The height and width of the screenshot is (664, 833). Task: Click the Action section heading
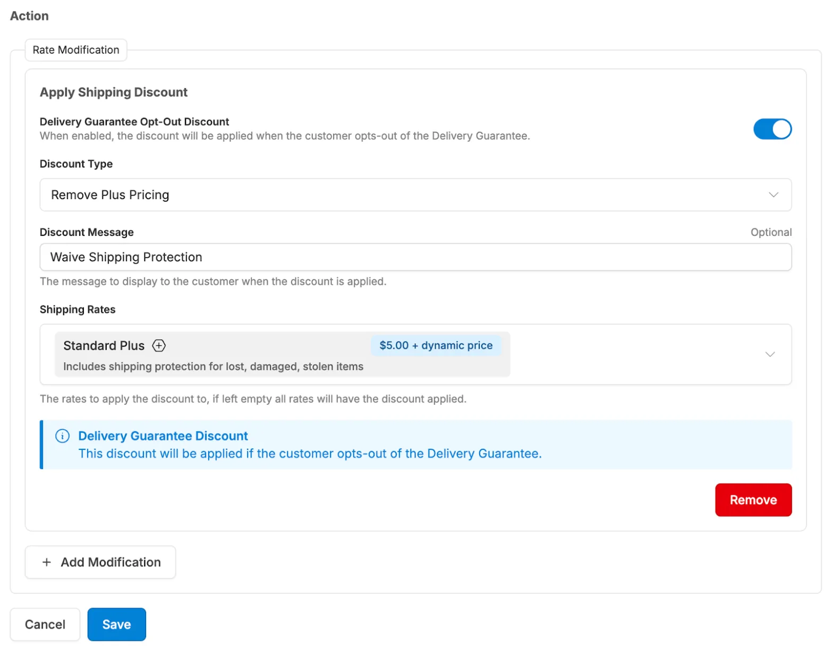tap(29, 16)
